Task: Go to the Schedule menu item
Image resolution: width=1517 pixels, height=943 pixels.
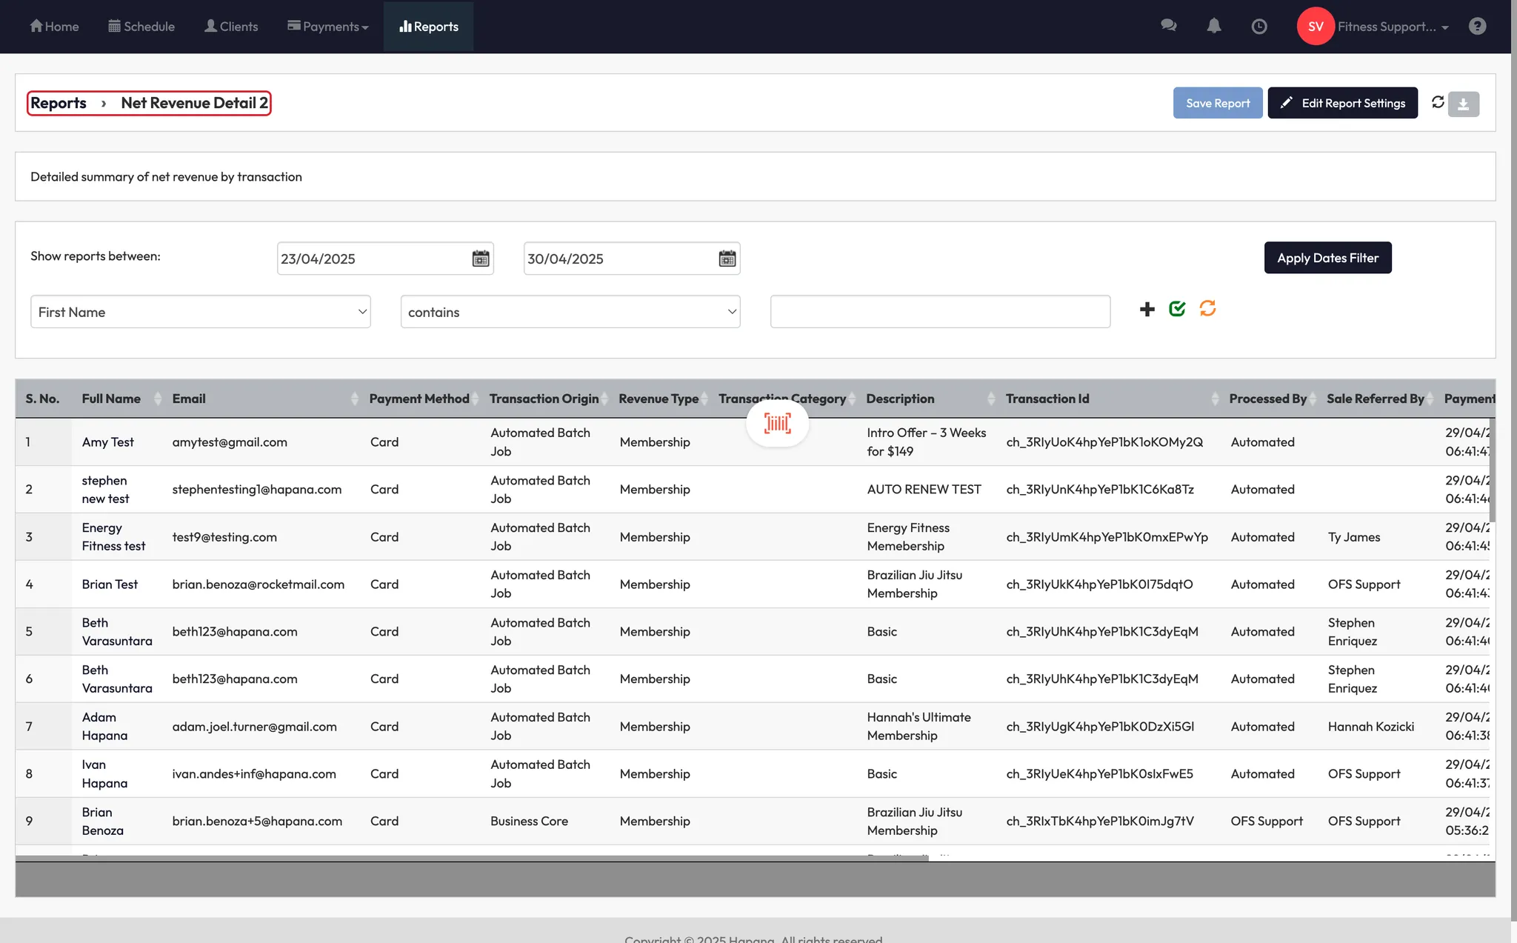Action: coord(141,27)
